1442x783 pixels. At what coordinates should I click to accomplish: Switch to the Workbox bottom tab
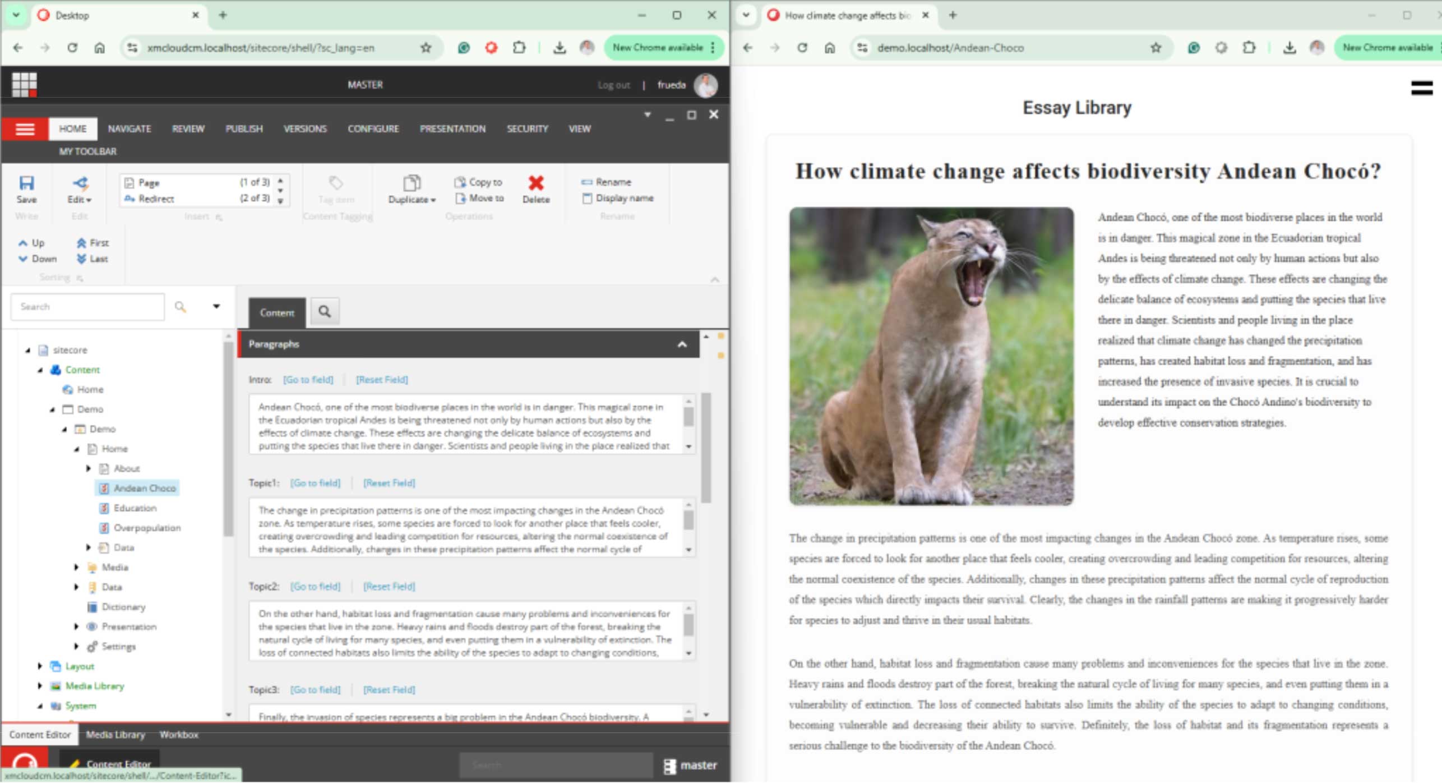tap(179, 735)
